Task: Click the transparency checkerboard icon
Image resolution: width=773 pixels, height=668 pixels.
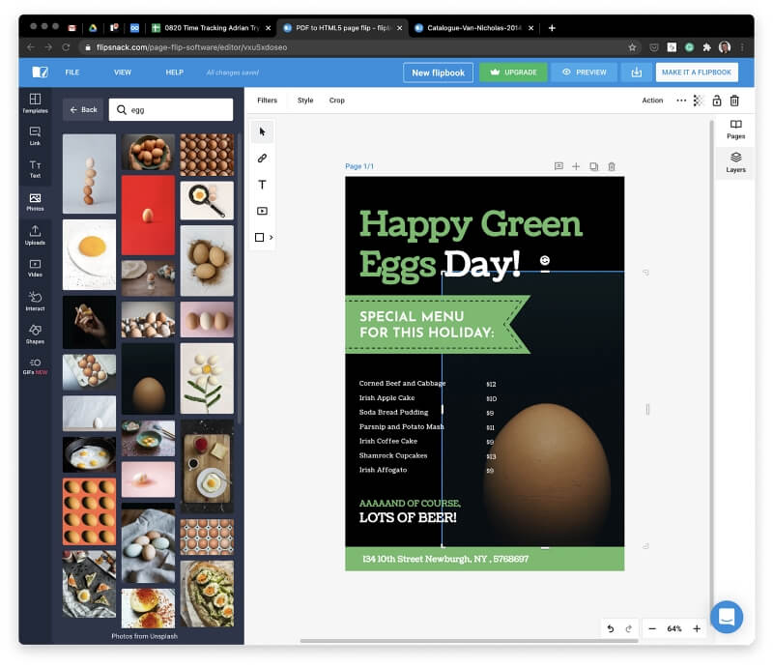Action: click(x=698, y=101)
